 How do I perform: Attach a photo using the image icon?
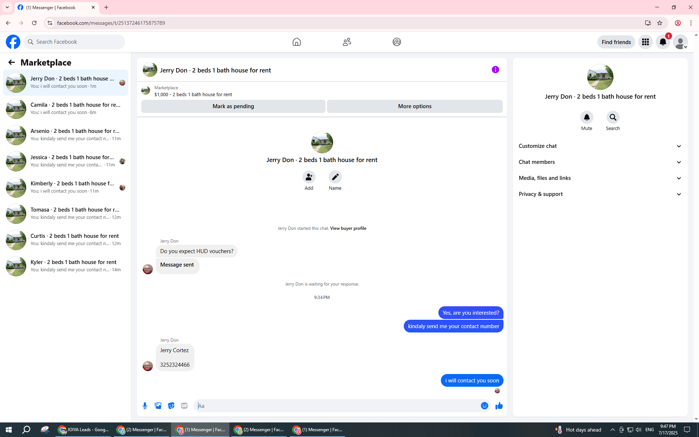(x=158, y=406)
